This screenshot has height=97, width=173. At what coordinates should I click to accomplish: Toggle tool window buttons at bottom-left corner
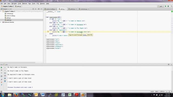point(1,92)
